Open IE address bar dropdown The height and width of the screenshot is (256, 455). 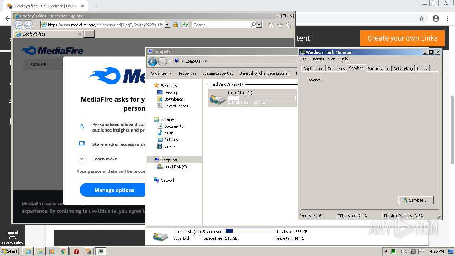pos(167,25)
